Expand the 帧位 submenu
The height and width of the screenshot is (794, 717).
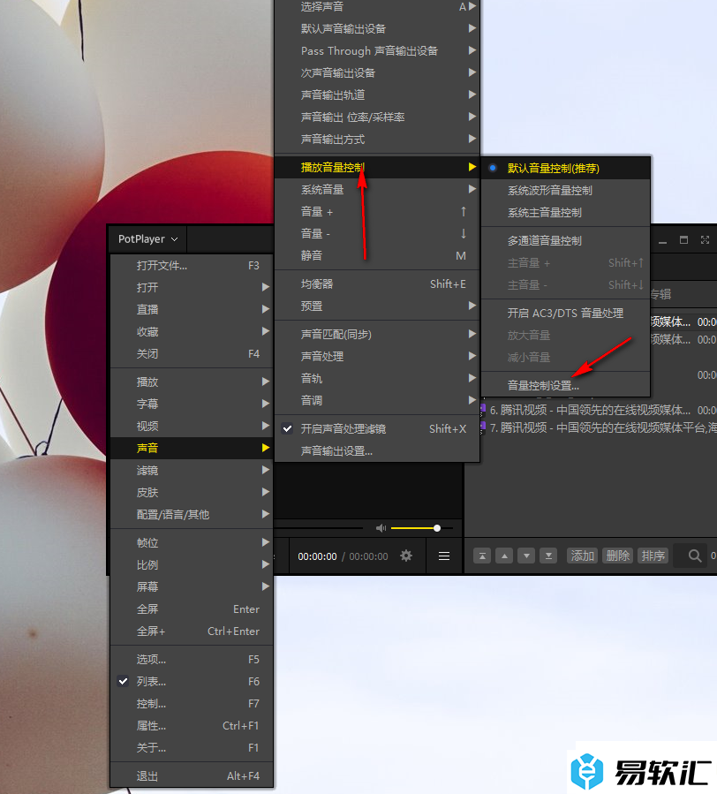point(192,543)
